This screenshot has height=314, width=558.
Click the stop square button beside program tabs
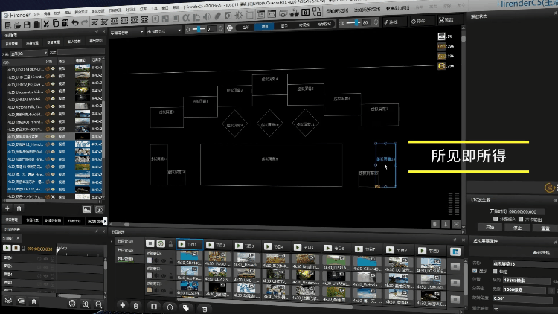pos(150,243)
